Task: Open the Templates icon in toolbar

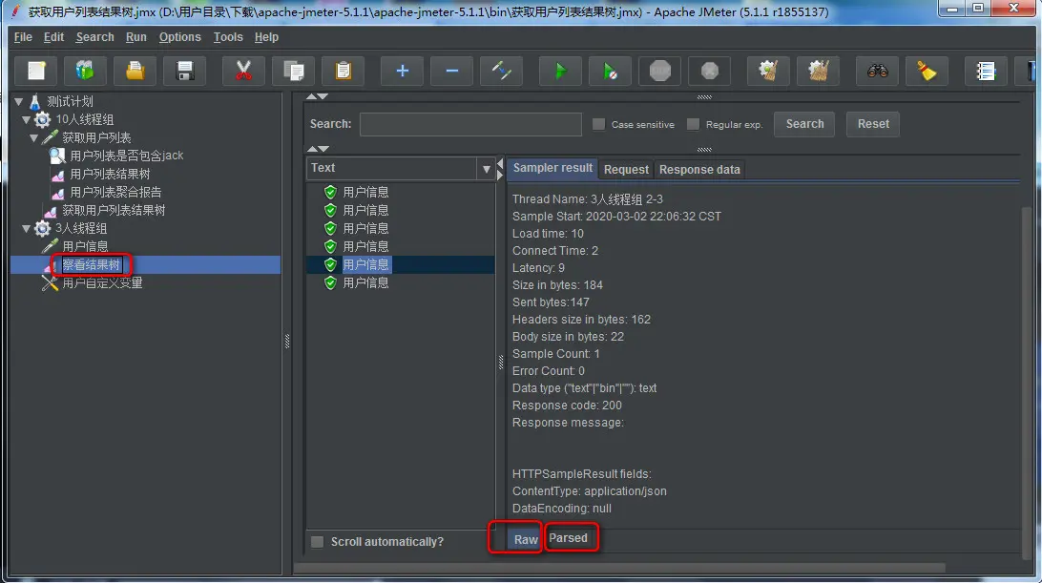Action: pos(85,71)
